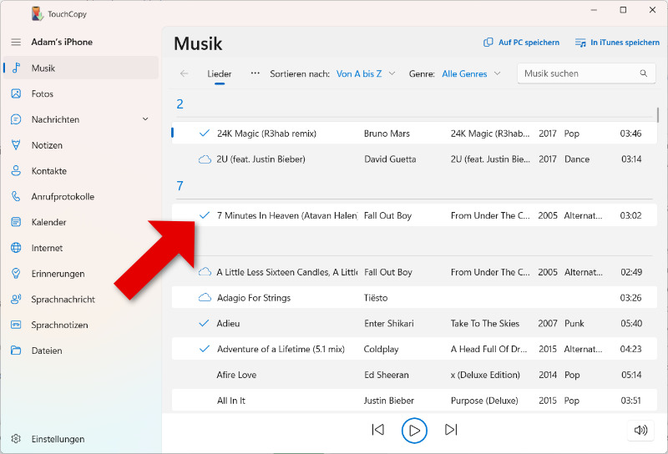This screenshot has width=668, height=454.
Task: Open the Kalender section
Action: (x=81, y=222)
